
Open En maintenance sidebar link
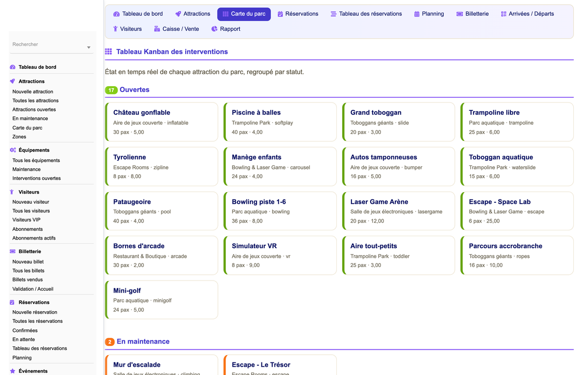tap(30, 119)
